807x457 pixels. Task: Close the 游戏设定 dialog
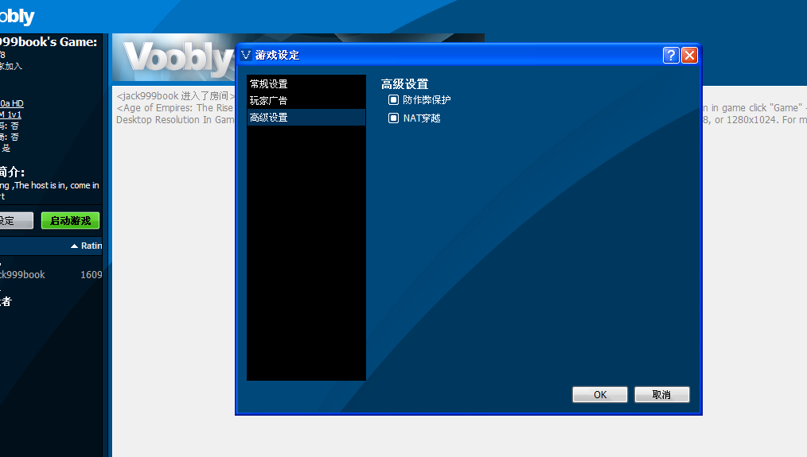(690, 55)
